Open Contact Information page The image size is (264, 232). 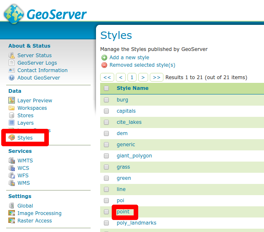tap(43, 70)
